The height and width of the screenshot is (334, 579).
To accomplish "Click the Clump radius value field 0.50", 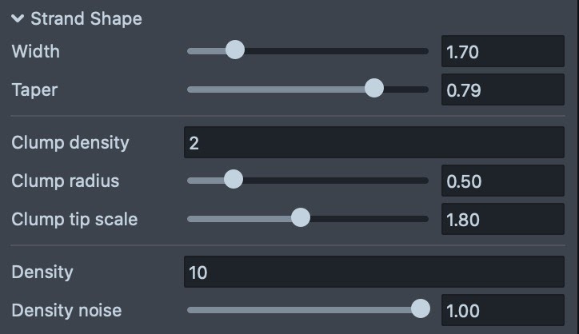I will [x=502, y=181].
